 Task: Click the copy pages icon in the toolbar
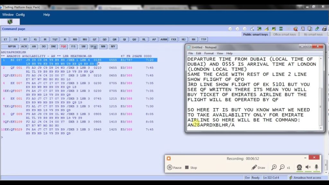coord(309,29)
